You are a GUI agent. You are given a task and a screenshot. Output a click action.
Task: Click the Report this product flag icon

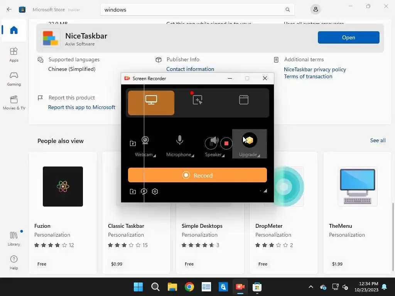click(x=40, y=98)
